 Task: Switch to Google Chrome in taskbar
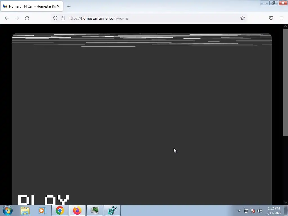pos(60,210)
